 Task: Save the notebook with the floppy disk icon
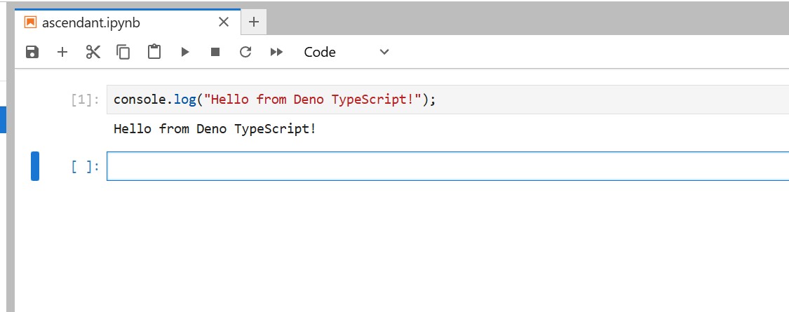pyautogui.click(x=32, y=52)
